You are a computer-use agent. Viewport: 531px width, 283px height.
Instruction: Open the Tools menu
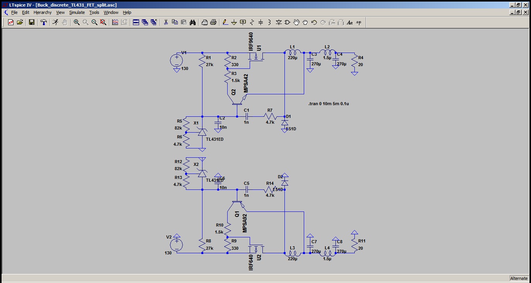point(94,12)
